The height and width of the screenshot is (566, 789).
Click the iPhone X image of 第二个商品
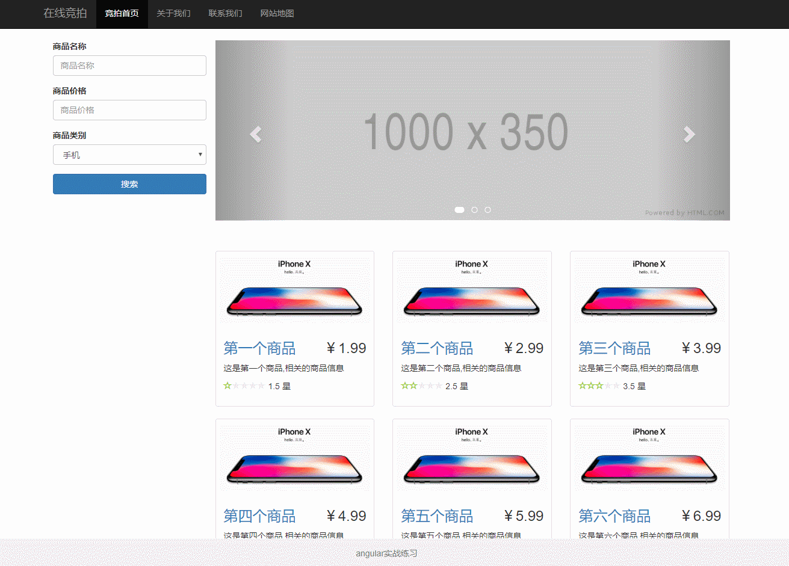pyautogui.click(x=472, y=291)
